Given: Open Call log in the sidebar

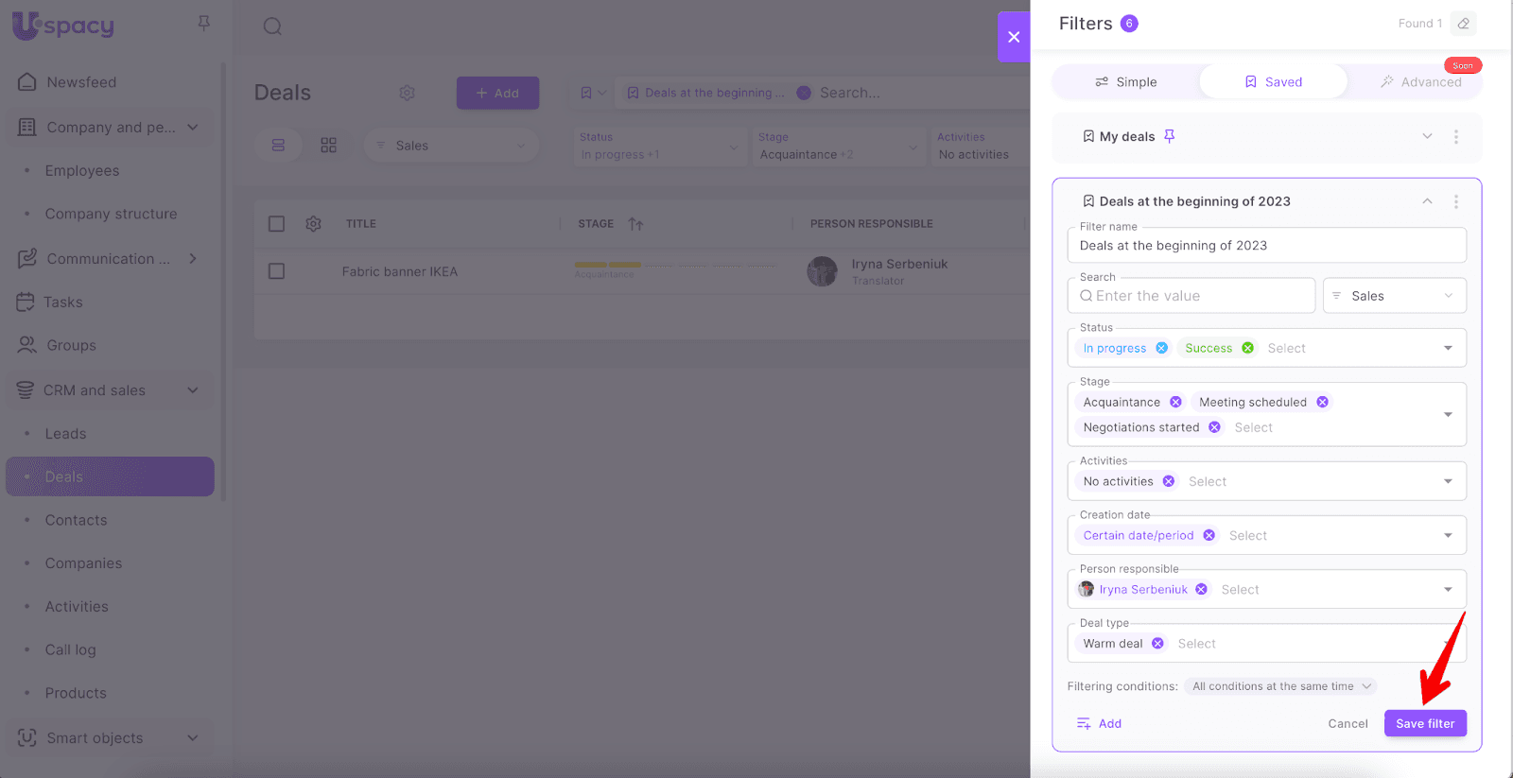Looking at the screenshot, I should (x=70, y=649).
